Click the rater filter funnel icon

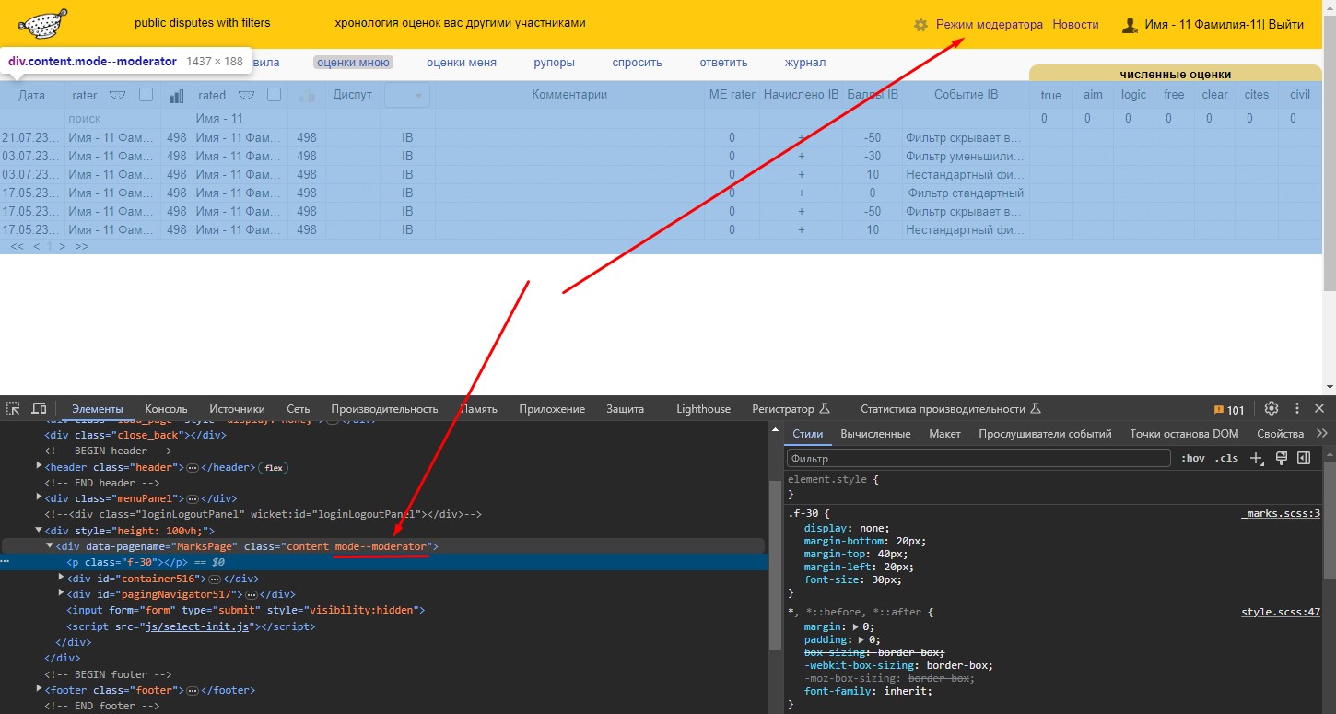click(117, 95)
